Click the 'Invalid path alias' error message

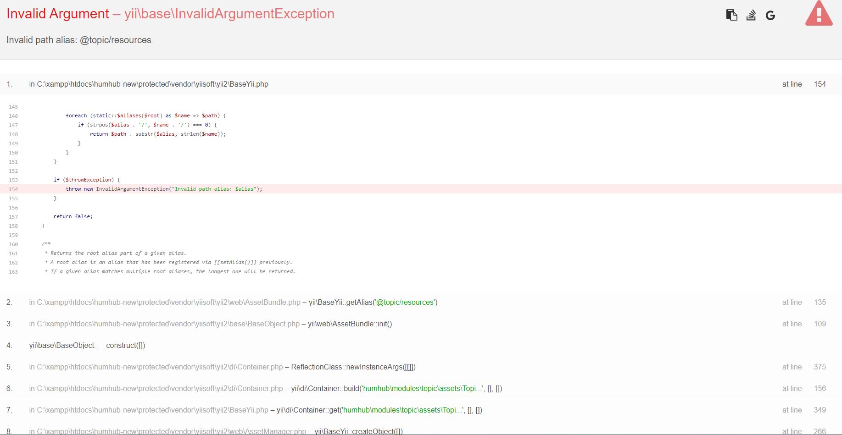[x=78, y=40]
